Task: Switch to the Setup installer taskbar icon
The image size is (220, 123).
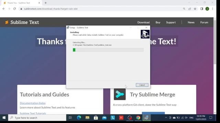Action: (146, 118)
